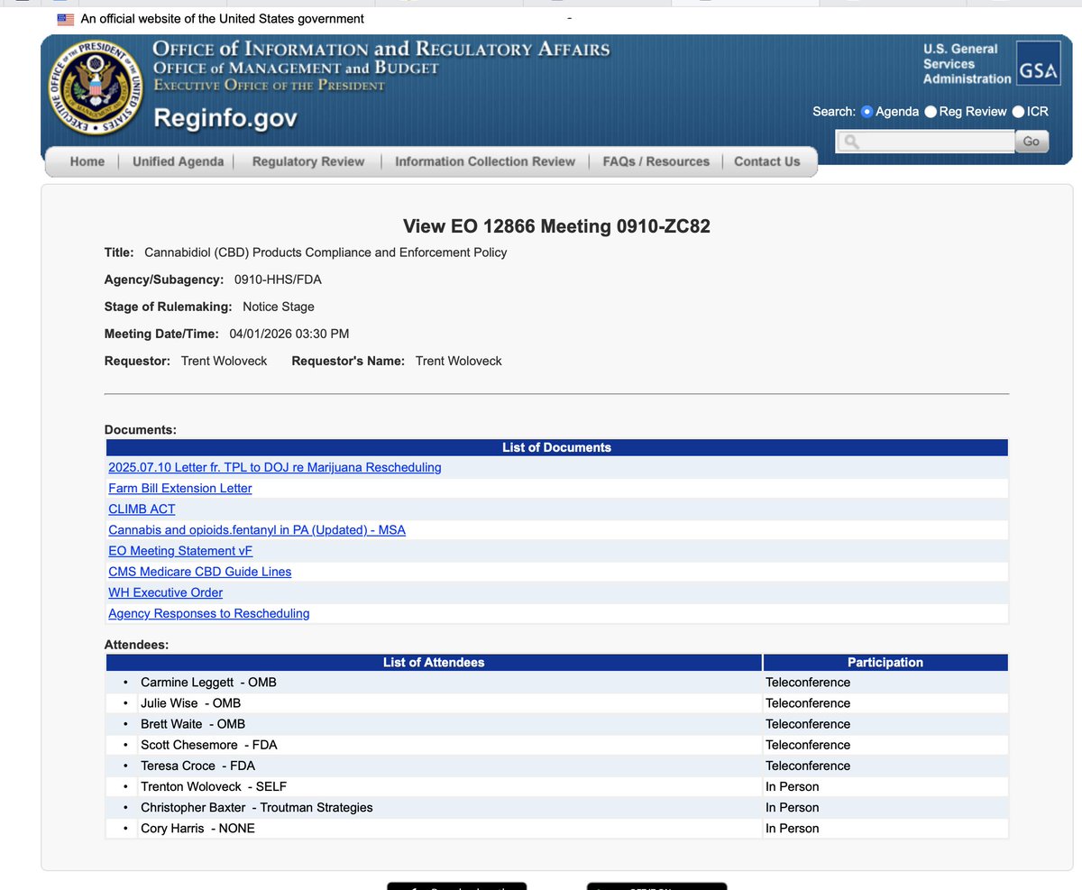
Task: Click the Go search button
Action: pyautogui.click(x=1032, y=142)
